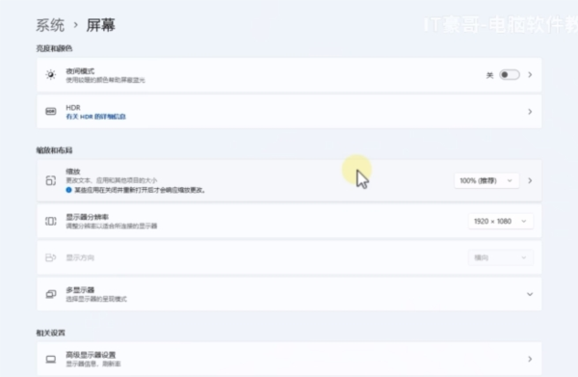Toggle the night light (夜间模式) switch
The image size is (578, 377).
click(510, 75)
